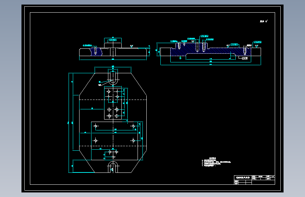305x197 pixels.
Task: Select the title block in the drawing corner
Action: 254,180
